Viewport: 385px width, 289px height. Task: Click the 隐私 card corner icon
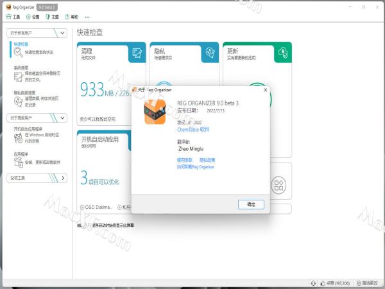(210, 53)
